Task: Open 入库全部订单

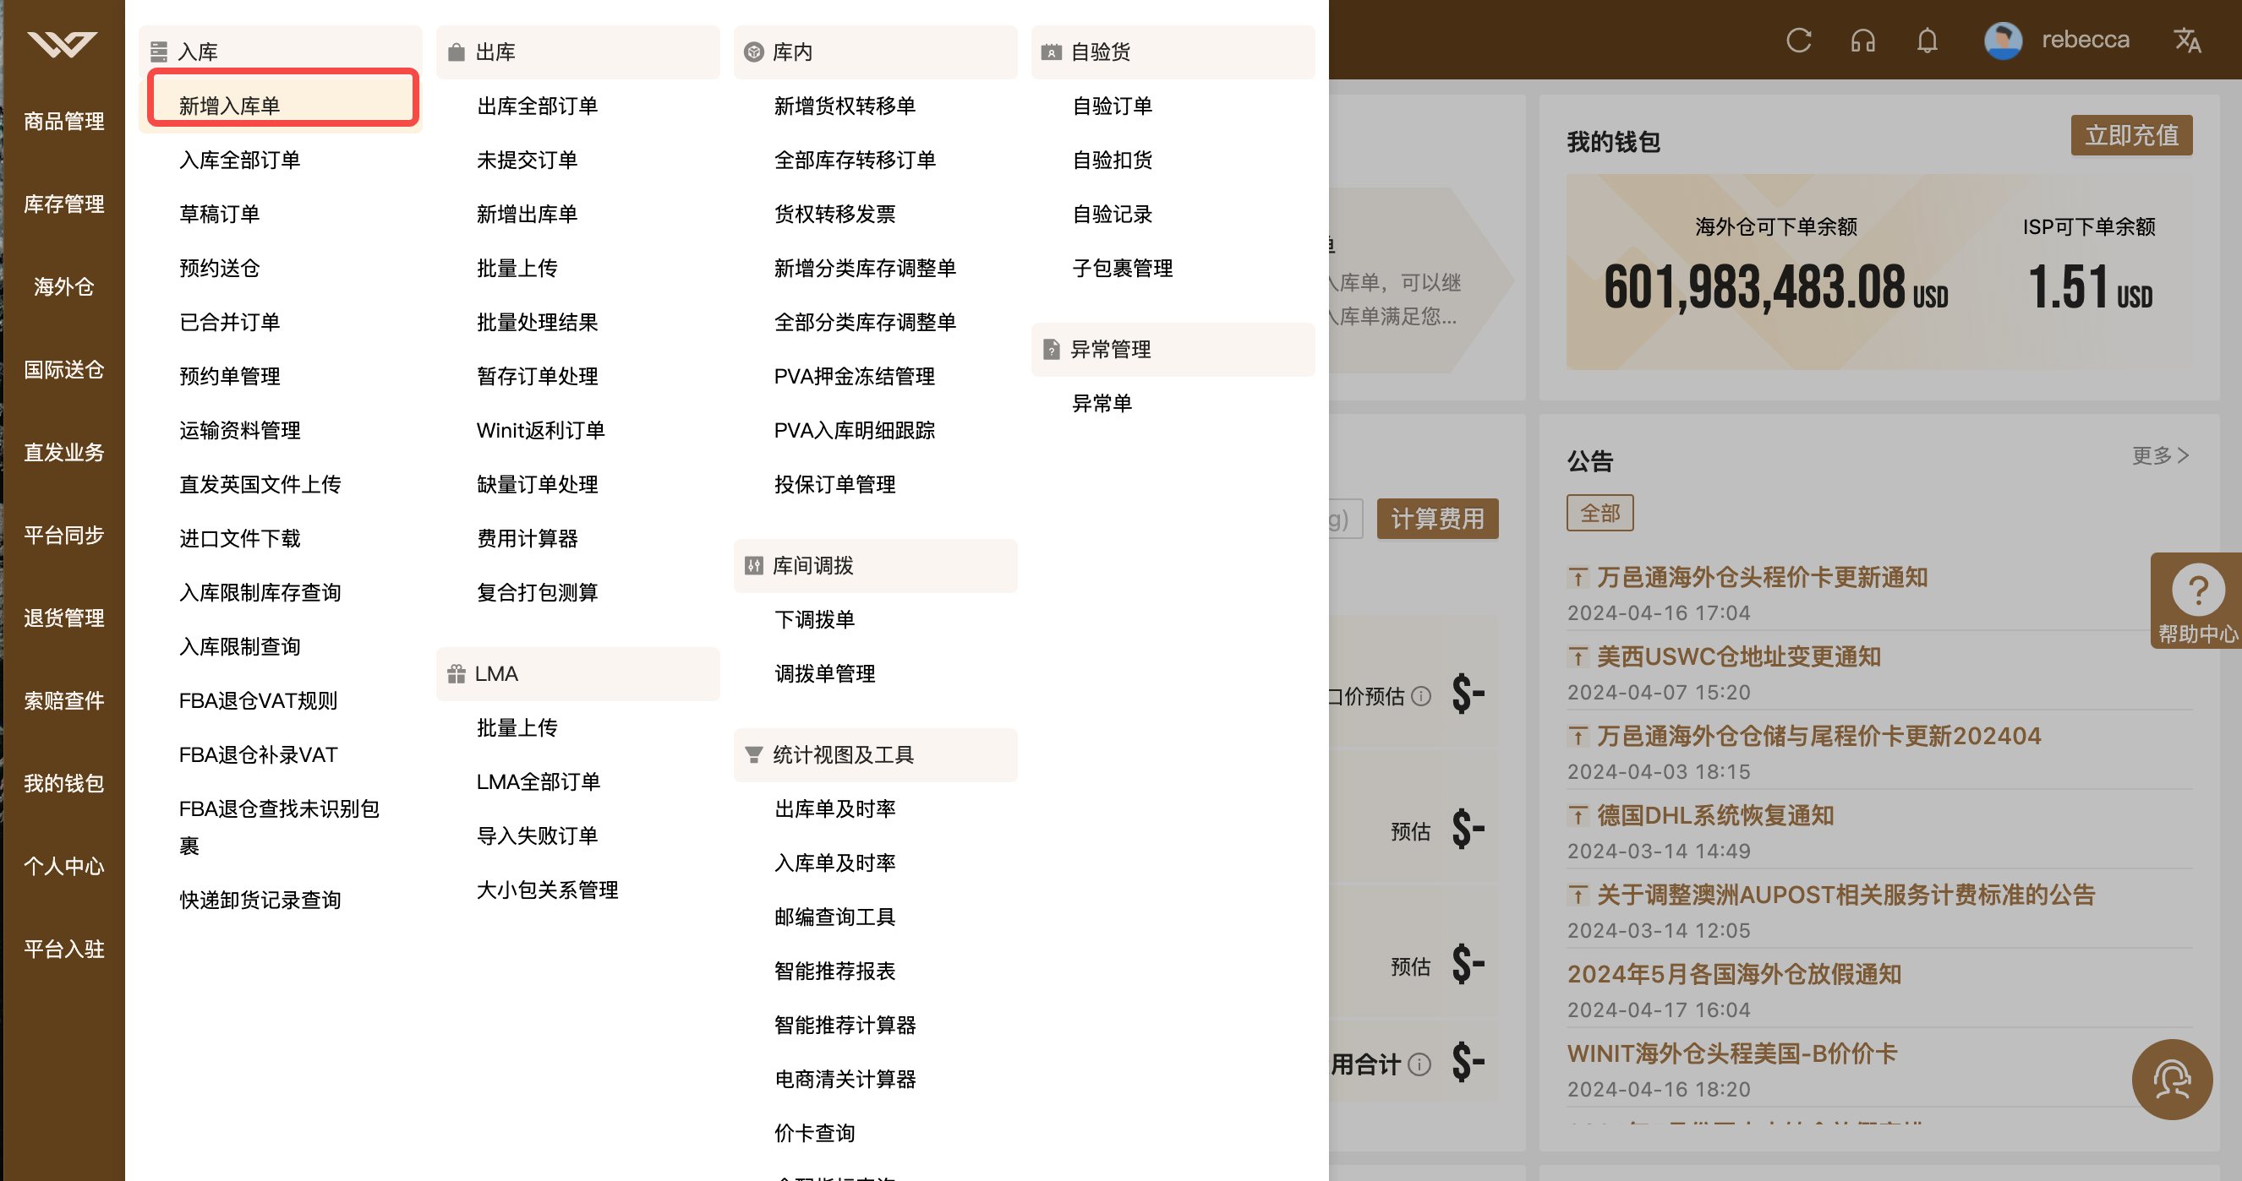Action: [x=239, y=160]
